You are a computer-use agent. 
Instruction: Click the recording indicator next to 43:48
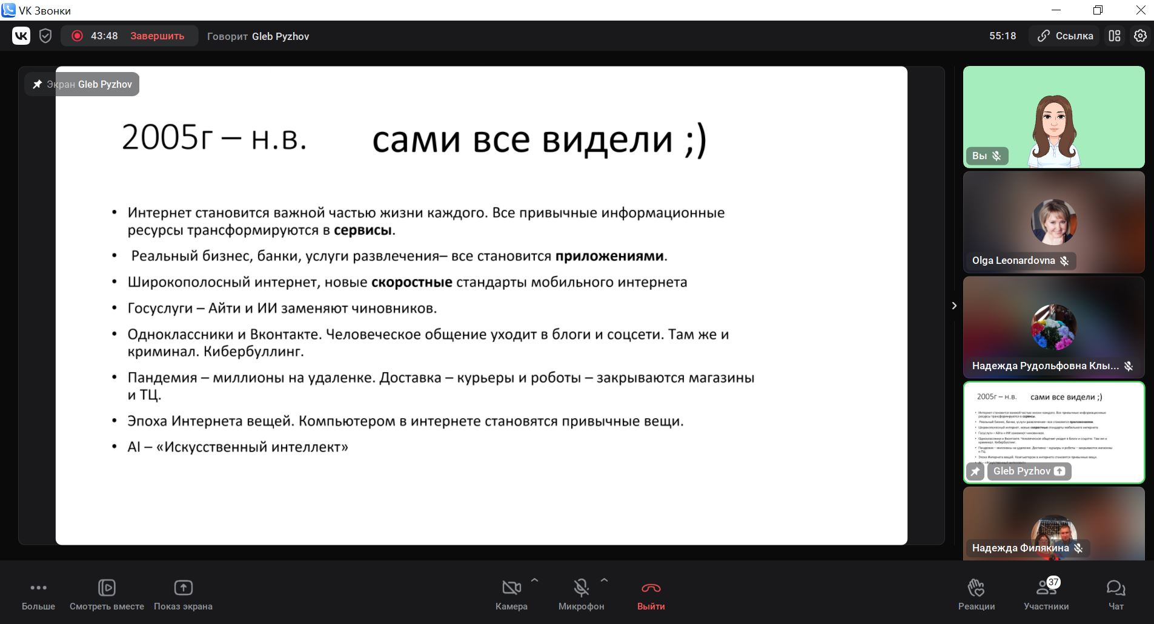(x=77, y=36)
